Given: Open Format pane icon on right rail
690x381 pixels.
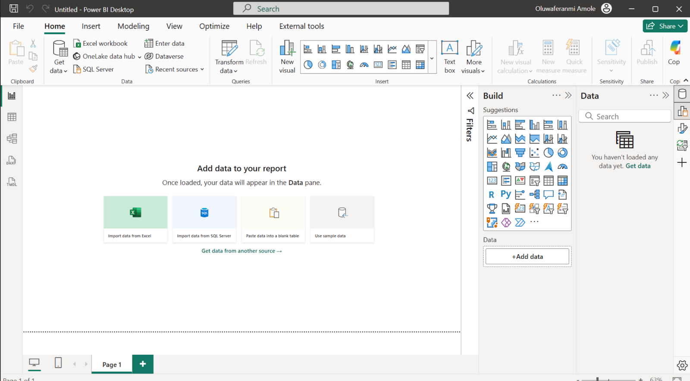Looking at the screenshot, I should (x=682, y=128).
